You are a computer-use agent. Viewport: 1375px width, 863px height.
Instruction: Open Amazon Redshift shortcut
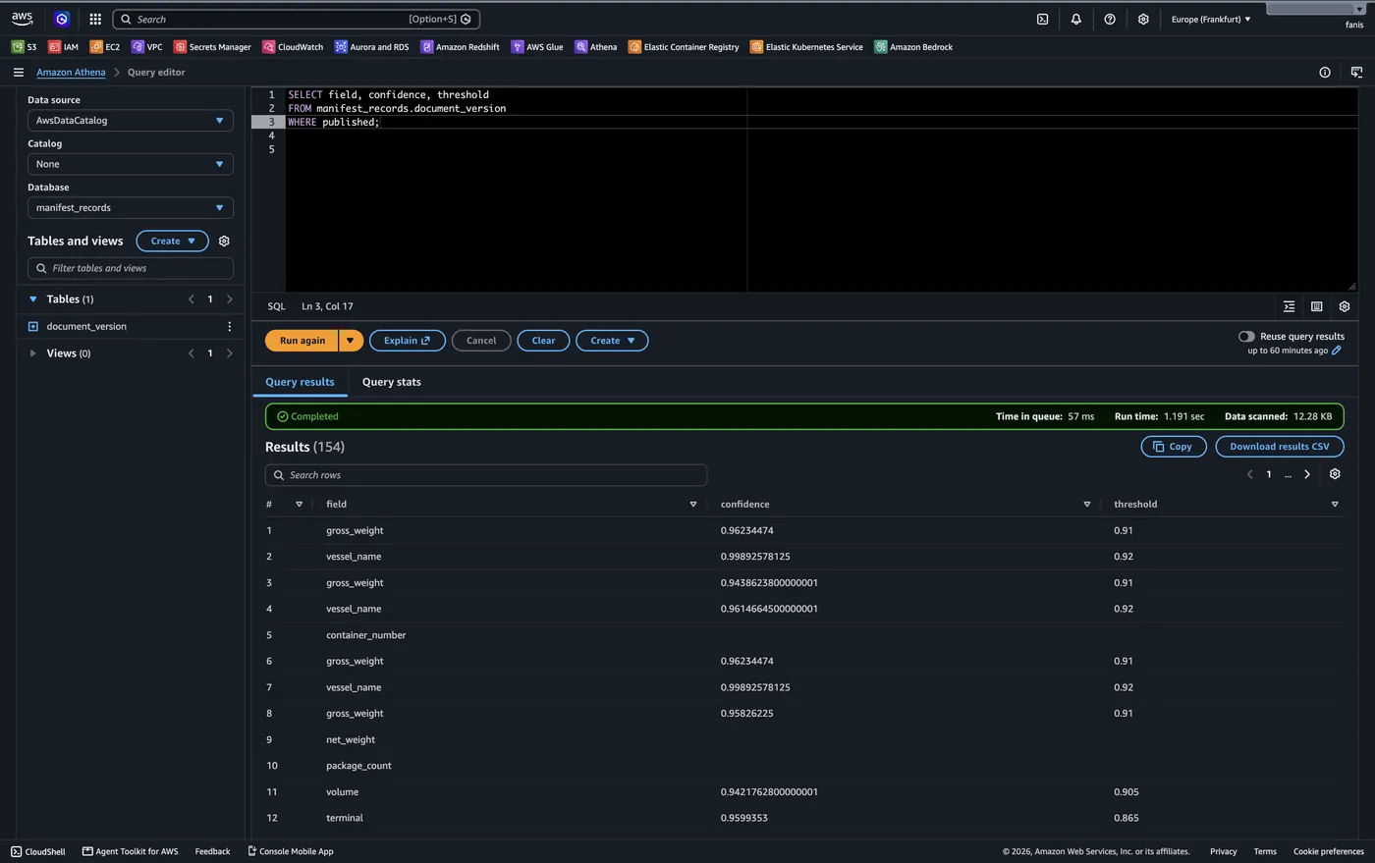460,46
